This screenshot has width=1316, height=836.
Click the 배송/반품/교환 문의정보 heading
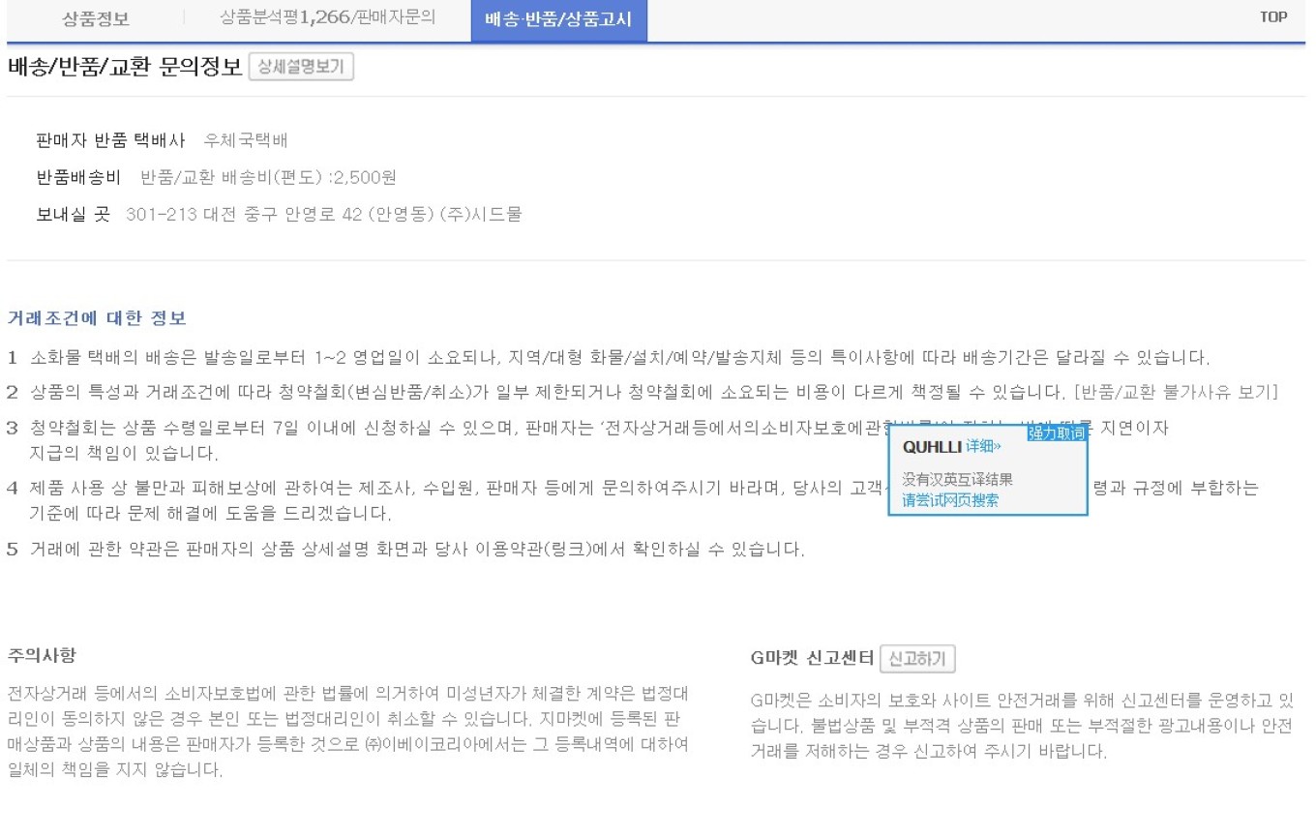(x=125, y=67)
